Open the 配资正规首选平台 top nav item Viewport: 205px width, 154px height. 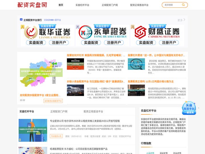(x=139, y=5)
